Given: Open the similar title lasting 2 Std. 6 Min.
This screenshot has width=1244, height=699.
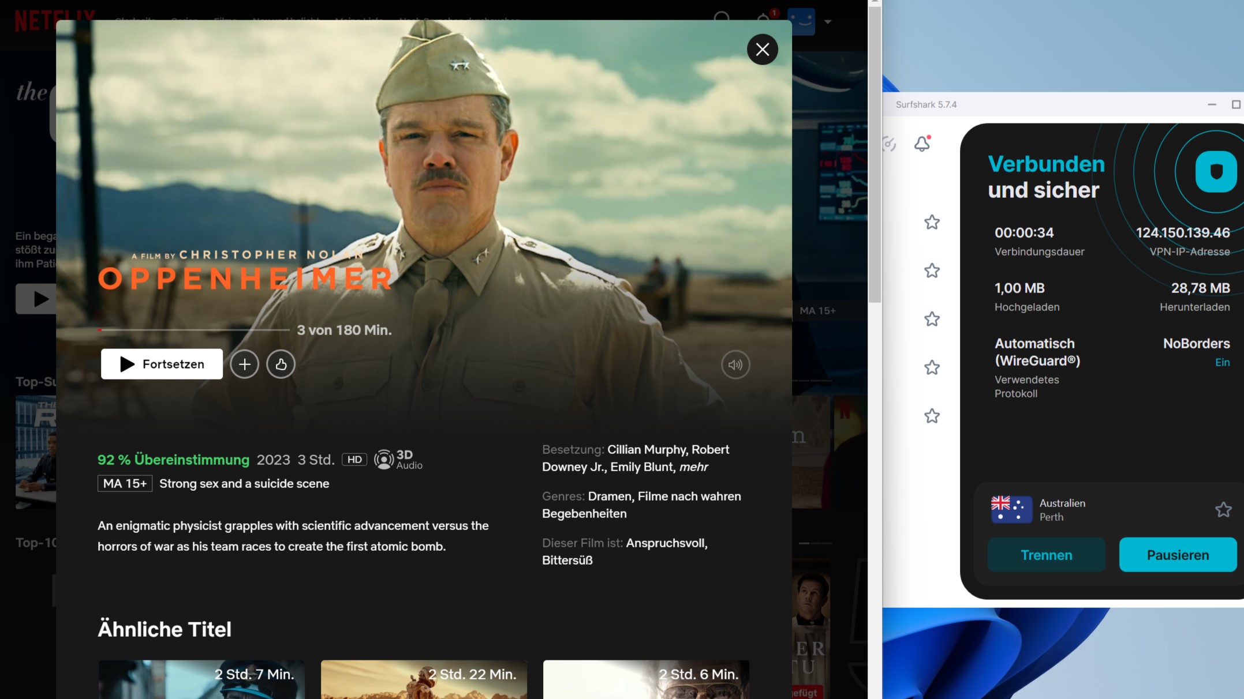Looking at the screenshot, I should click(x=646, y=679).
